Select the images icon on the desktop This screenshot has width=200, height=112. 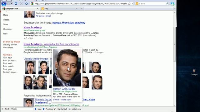pyautogui.click(x=194, y=72)
